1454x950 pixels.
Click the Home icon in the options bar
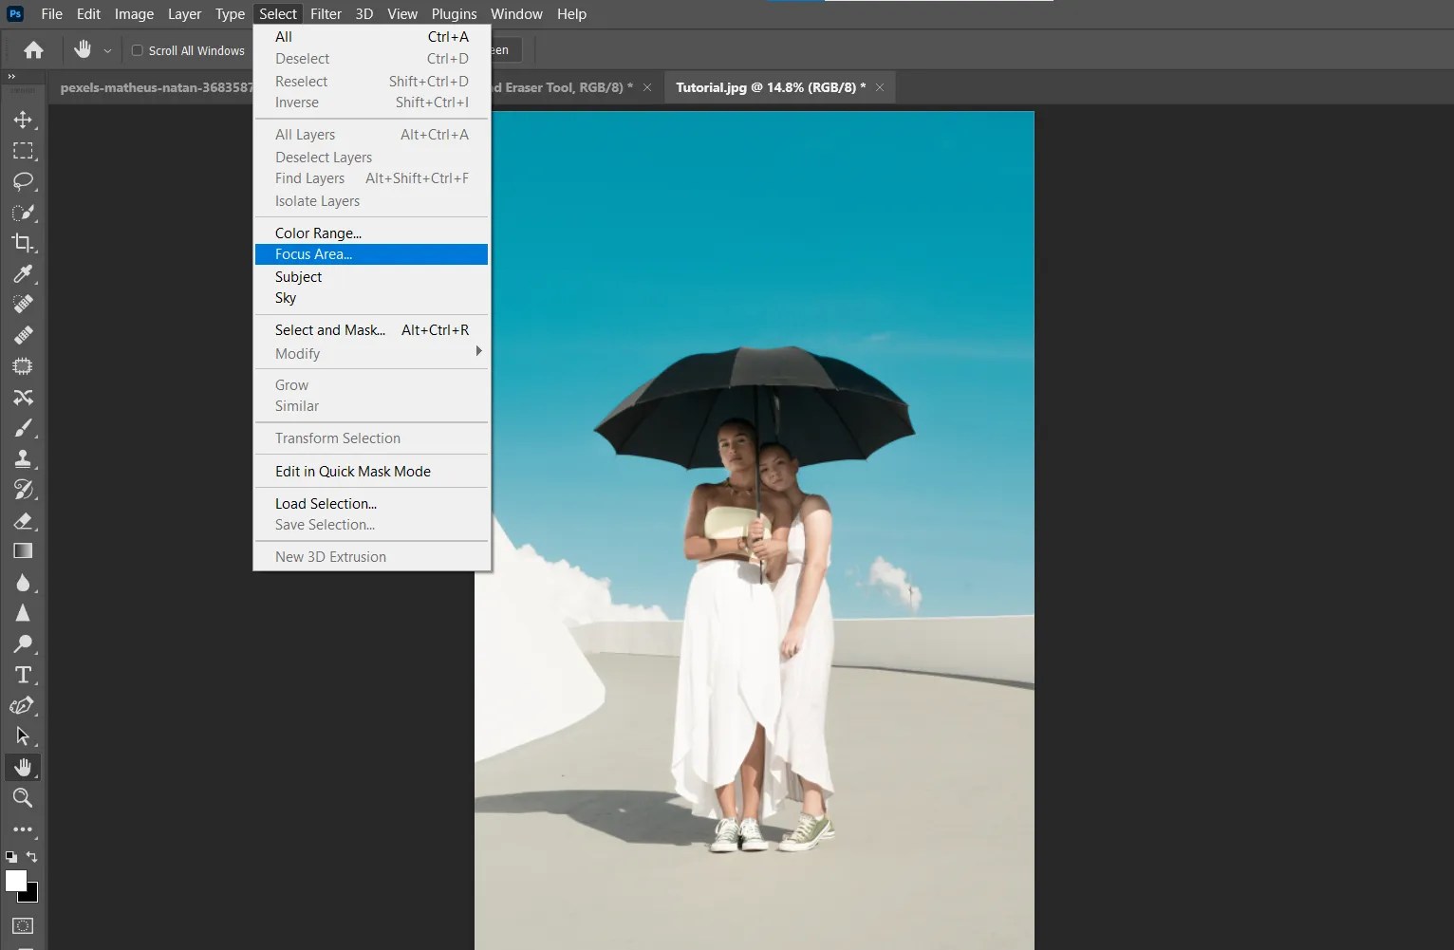click(x=32, y=49)
